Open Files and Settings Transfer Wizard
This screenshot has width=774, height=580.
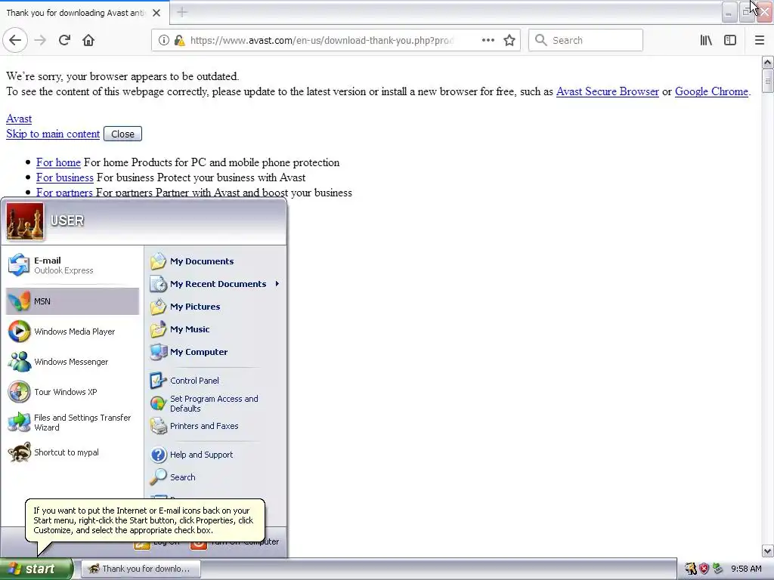tap(72, 423)
